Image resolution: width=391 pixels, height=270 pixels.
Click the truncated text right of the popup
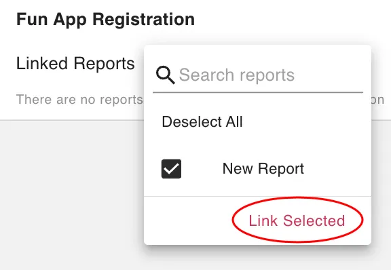(x=378, y=100)
